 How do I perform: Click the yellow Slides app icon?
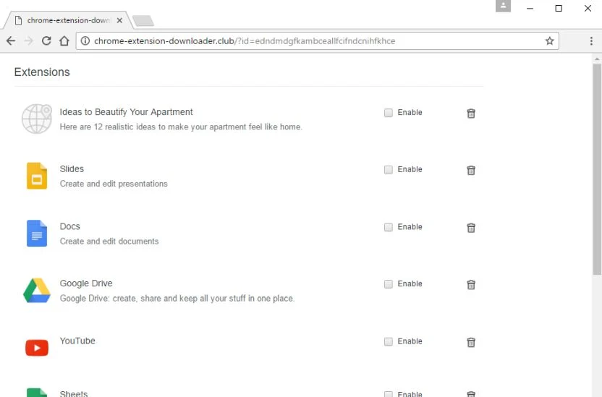(x=37, y=176)
